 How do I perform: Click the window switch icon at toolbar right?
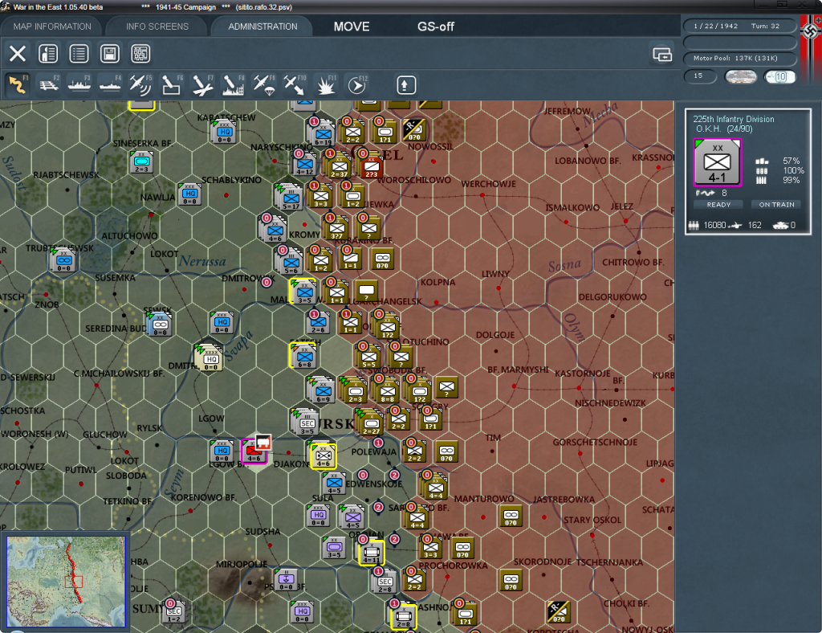pos(662,54)
